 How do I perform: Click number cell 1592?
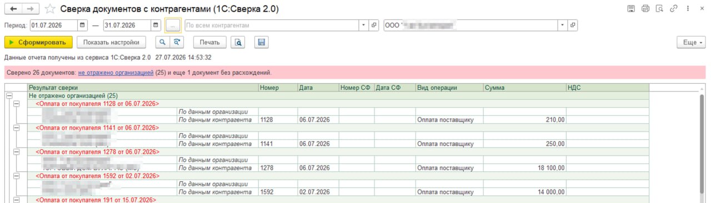click(x=278, y=192)
